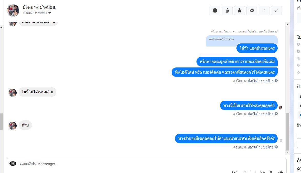Open the emoji picker smiley icon

tap(262, 172)
